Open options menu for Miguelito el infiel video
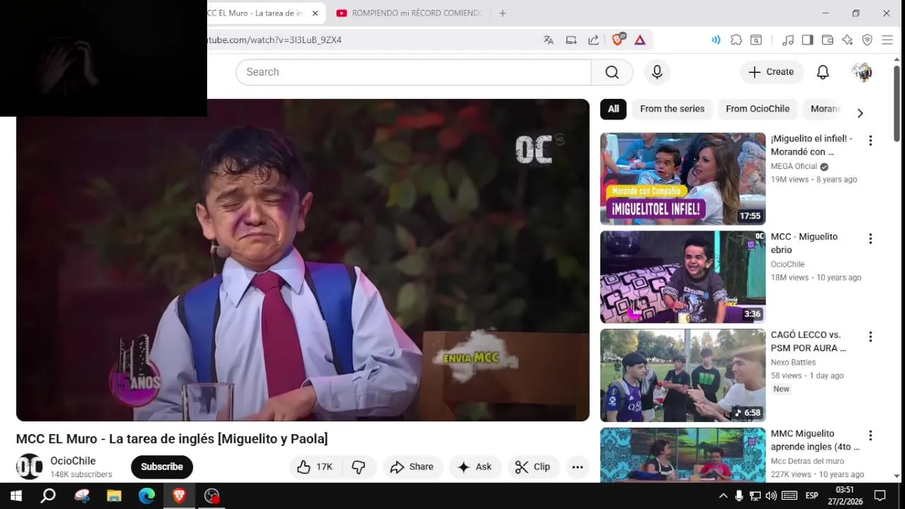 click(870, 141)
